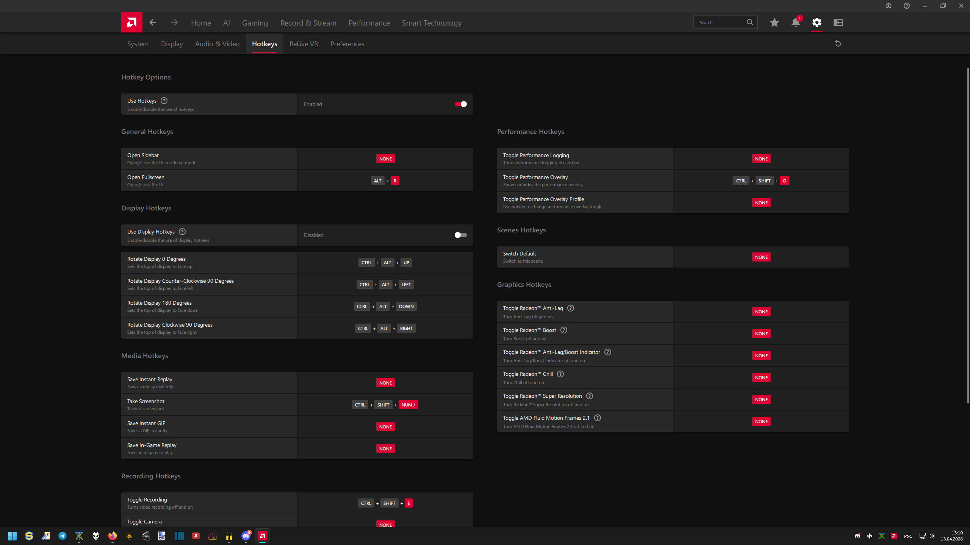Set hotkey for Toggle Radeon Anti-Lag
This screenshot has width=970, height=545.
click(761, 312)
